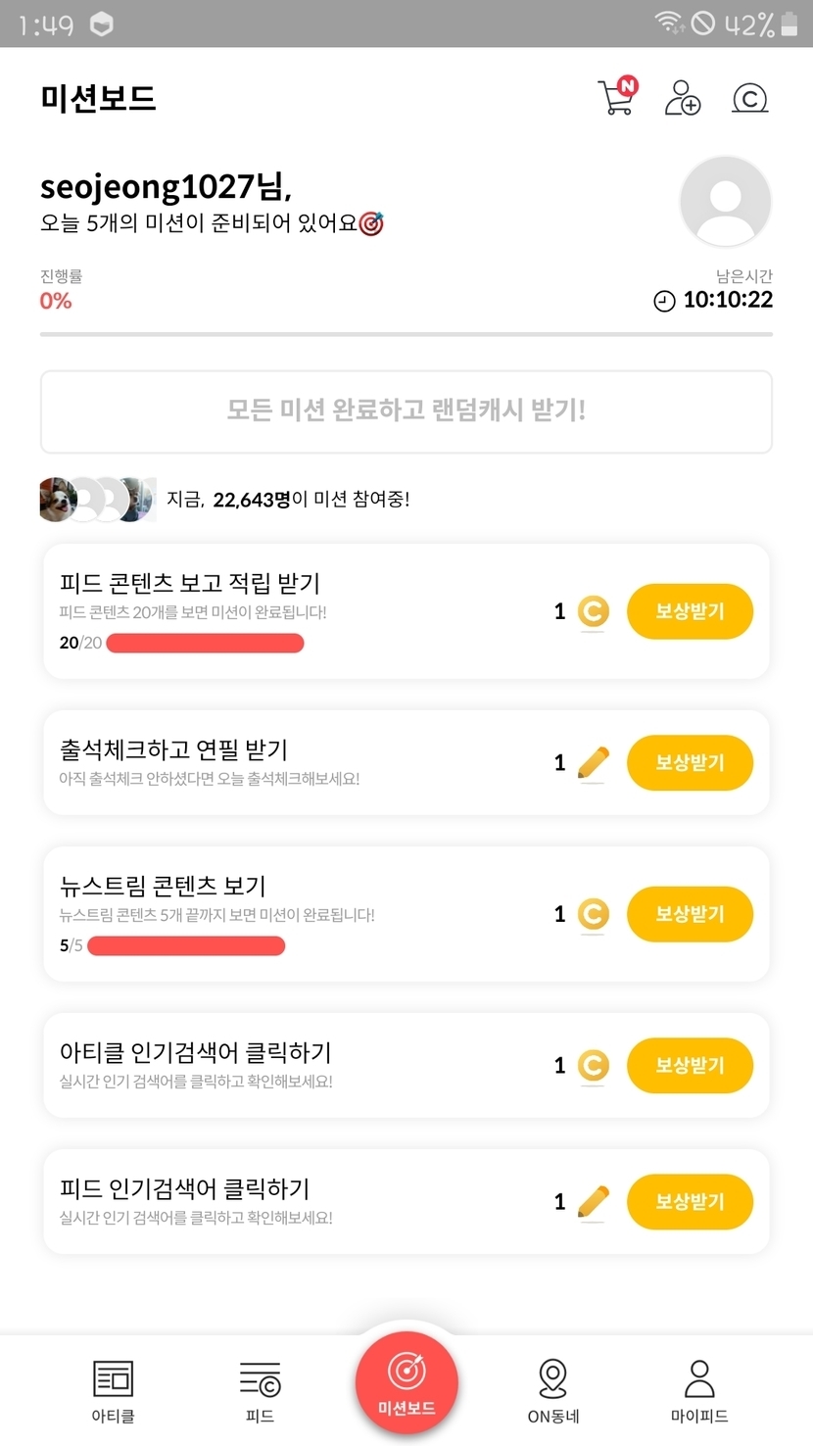Go to 마이피드 tab
The image size is (813, 1446).
pos(699,1389)
